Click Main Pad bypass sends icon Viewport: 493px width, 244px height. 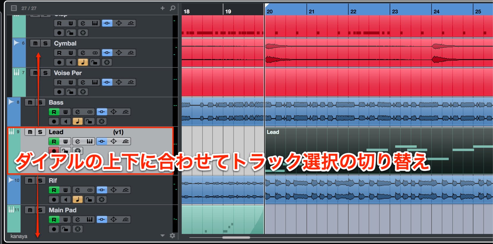coord(125,219)
